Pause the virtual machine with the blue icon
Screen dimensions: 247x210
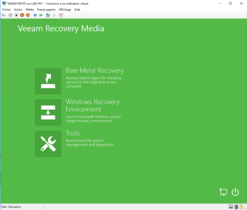[x=35, y=15]
